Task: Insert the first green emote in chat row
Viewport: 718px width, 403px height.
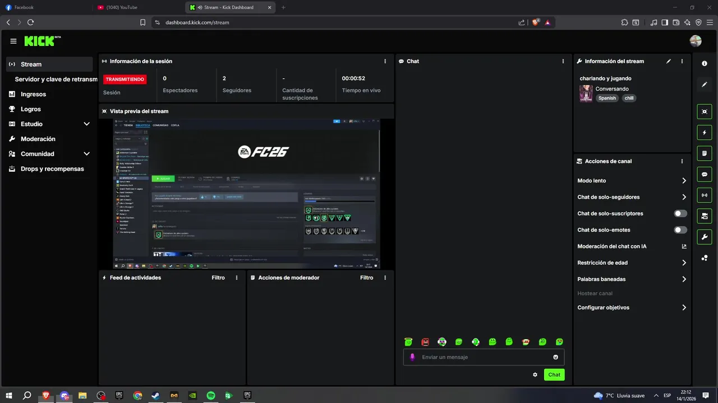Action: tap(408, 341)
